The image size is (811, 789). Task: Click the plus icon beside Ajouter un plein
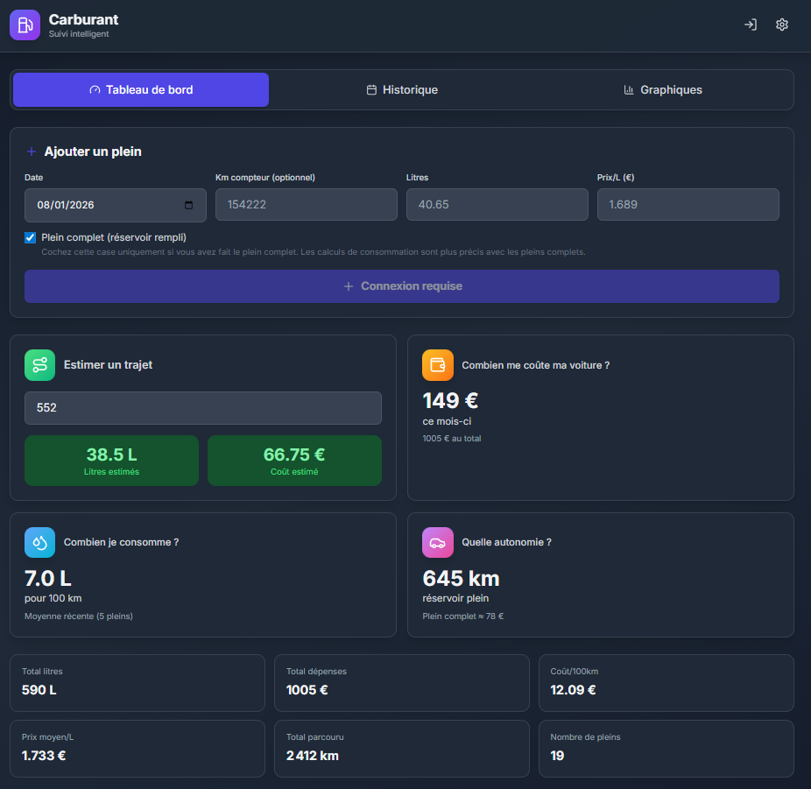click(32, 151)
